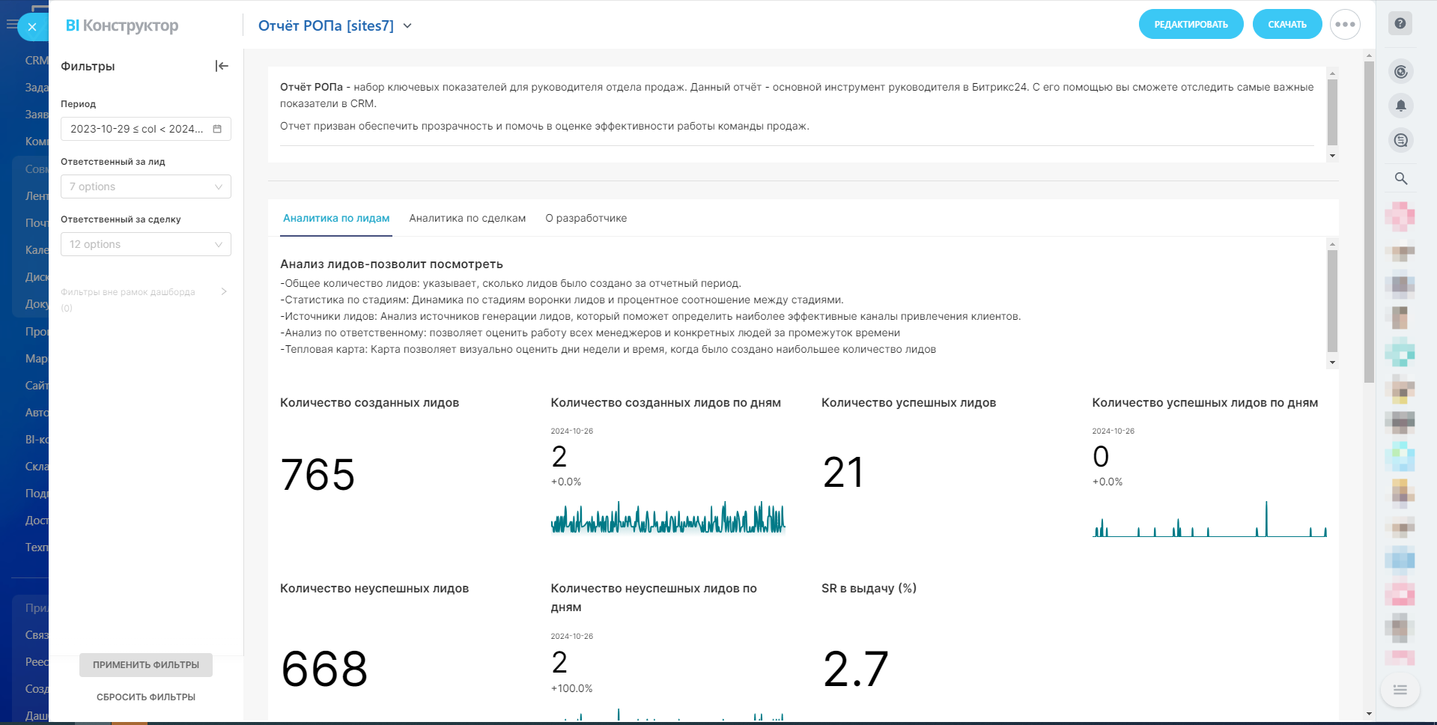The image size is (1437, 725).
Task: Open the help question mark icon
Action: pos(1400,23)
